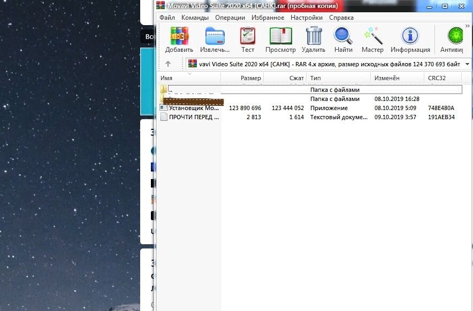The width and height of the screenshot is (473, 311).
Task: Sort by CRC32 column header
Action: click(x=443, y=78)
